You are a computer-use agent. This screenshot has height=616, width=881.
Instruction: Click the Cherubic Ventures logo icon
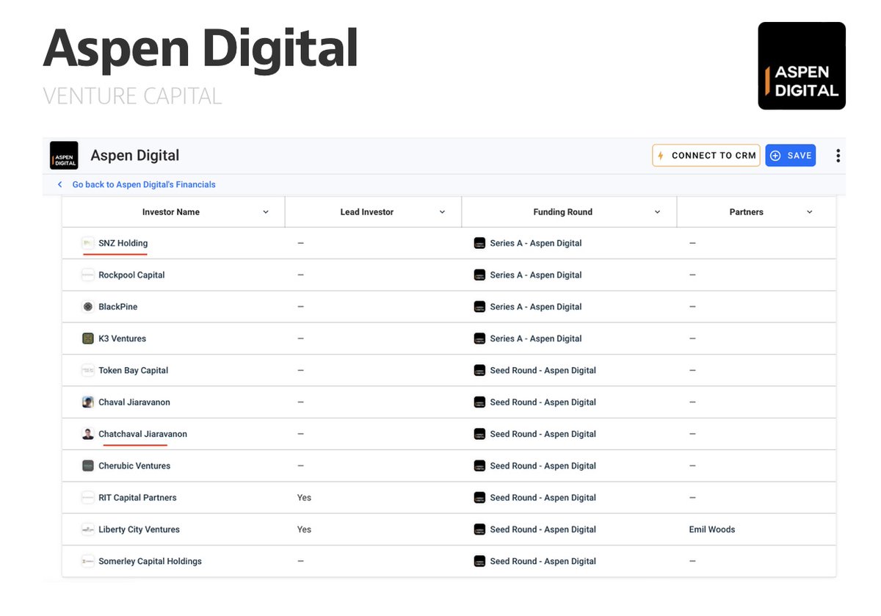[x=88, y=466]
